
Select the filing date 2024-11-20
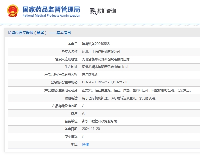point(91,129)
